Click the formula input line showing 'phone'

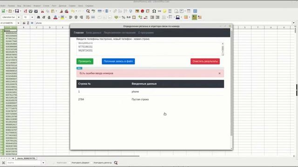[163, 23]
